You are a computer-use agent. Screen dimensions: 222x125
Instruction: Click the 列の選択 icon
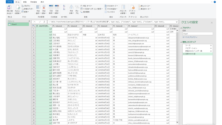tap(38, 7)
